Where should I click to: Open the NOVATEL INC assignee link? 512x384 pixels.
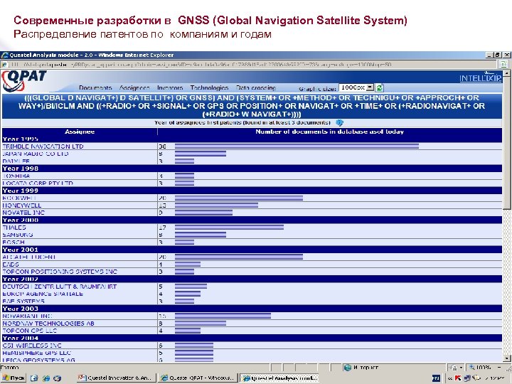tap(23, 213)
